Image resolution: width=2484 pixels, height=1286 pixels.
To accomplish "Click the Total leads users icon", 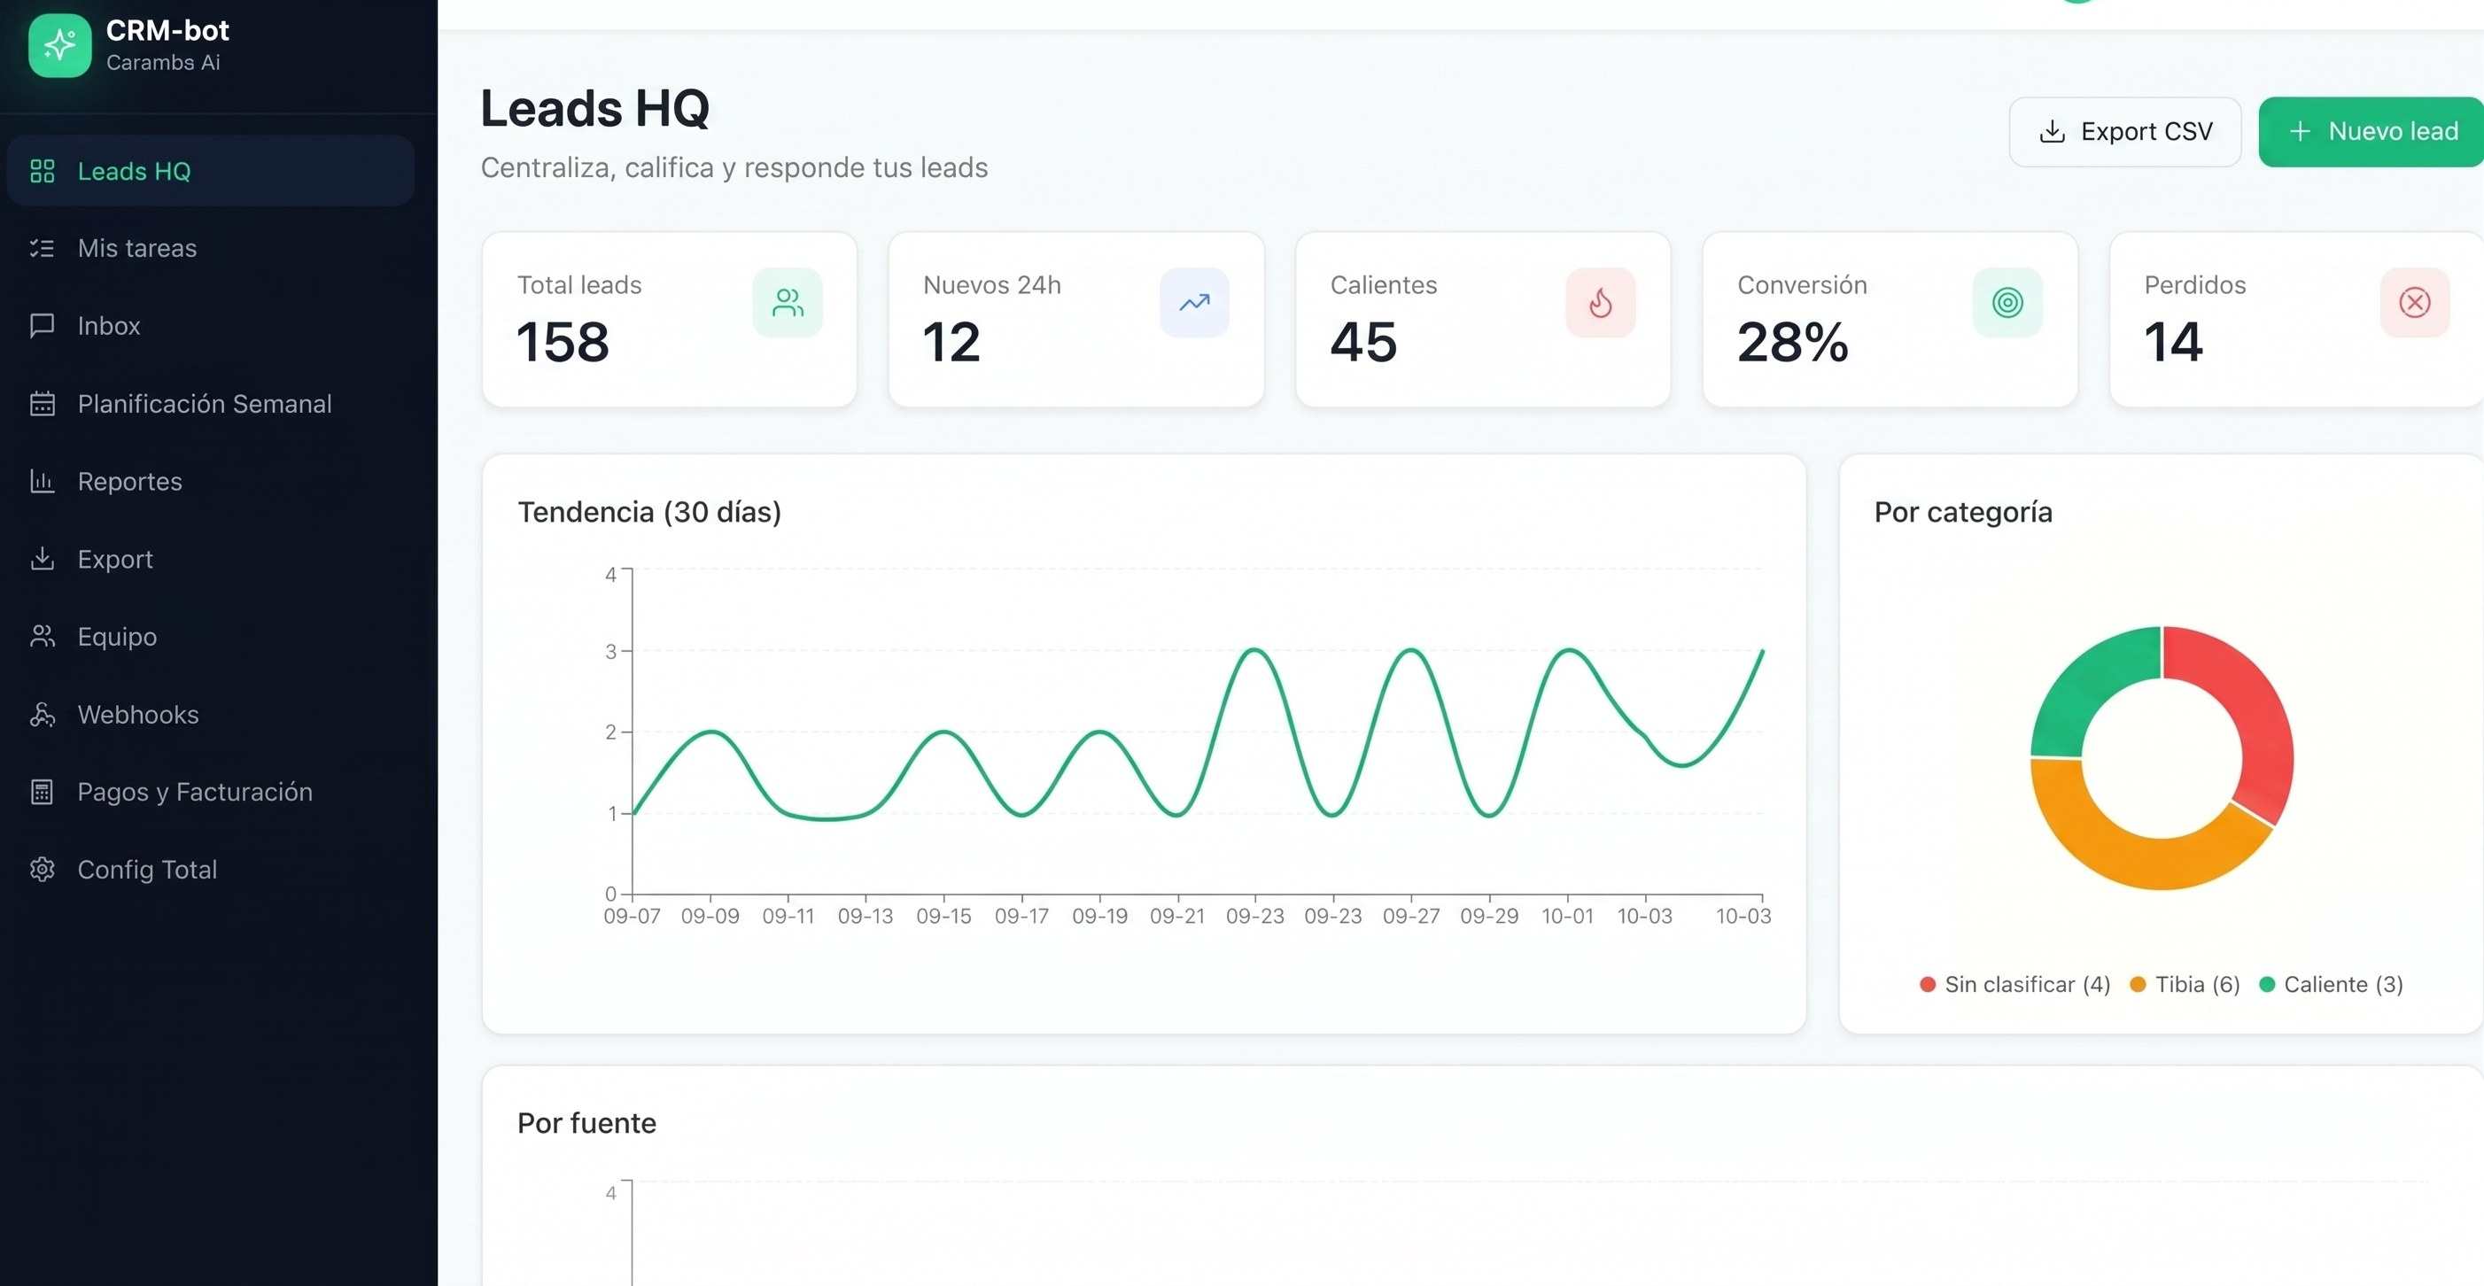I will pos(788,303).
